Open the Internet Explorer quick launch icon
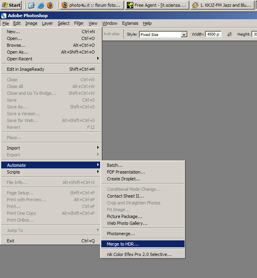 pyautogui.click(x=41, y=5)
